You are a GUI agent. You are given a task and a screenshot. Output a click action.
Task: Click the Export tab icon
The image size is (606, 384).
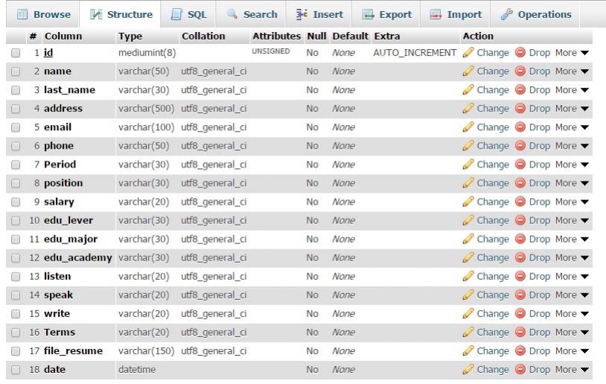[x=368, y=14]
